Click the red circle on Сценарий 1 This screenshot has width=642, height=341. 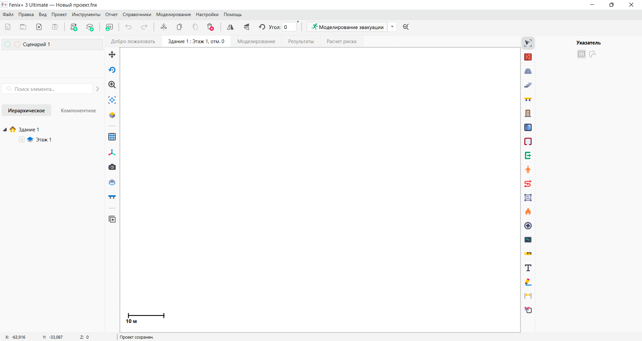[x=17, y=44]
